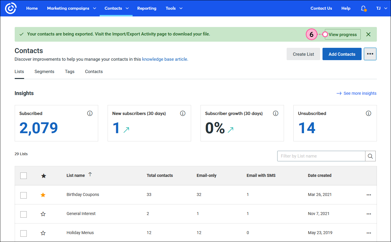The width and height of the screenshot is (391, 242).
Task: Click the 1 new subscribers count
Action: tap(116, 128)
